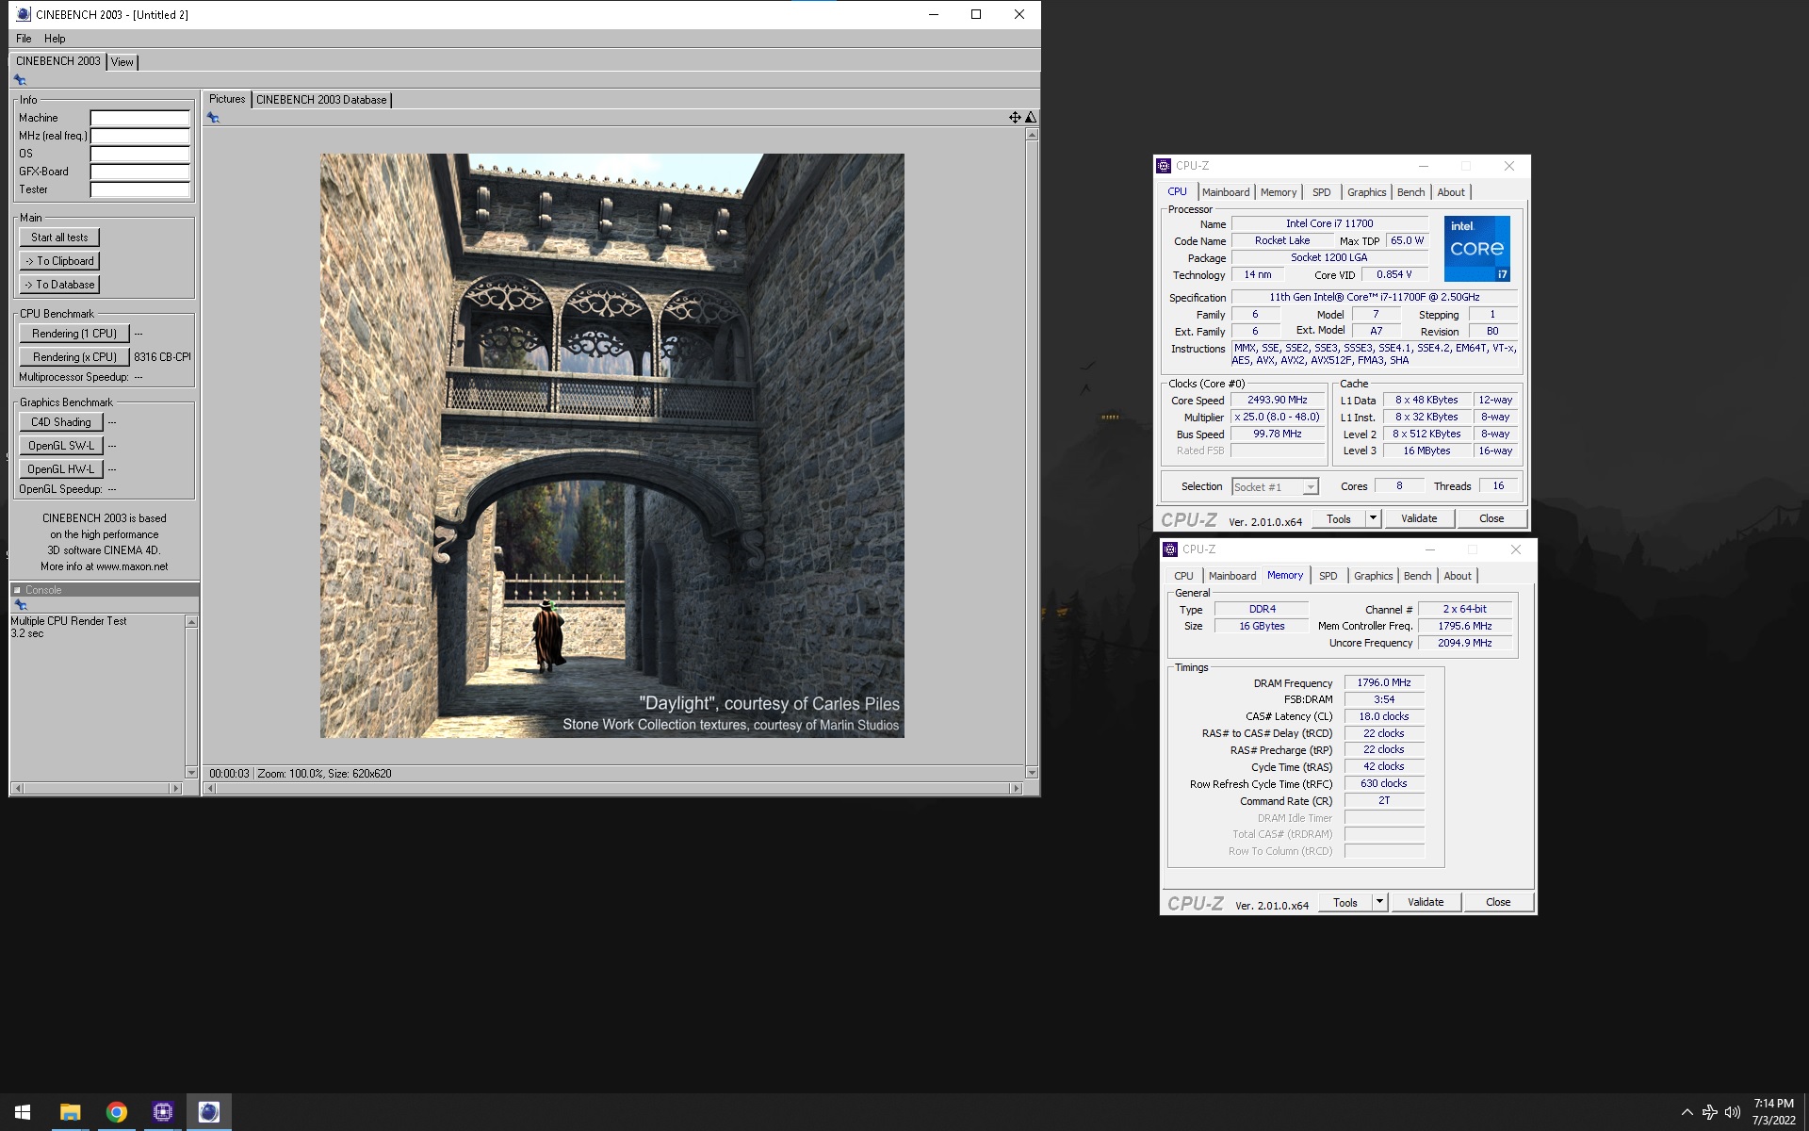Click Validate in upper CPU-Z window

1419,518
